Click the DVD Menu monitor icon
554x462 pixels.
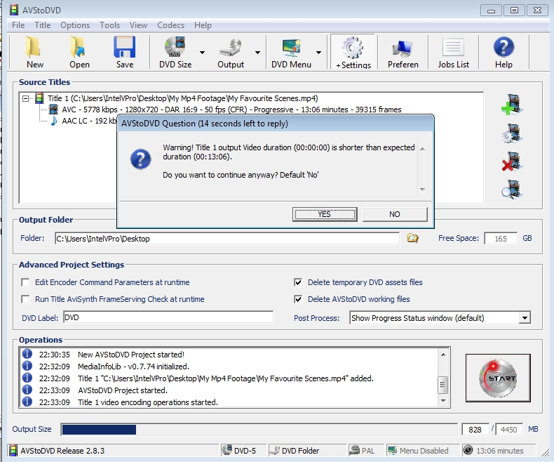click(291, 48)
